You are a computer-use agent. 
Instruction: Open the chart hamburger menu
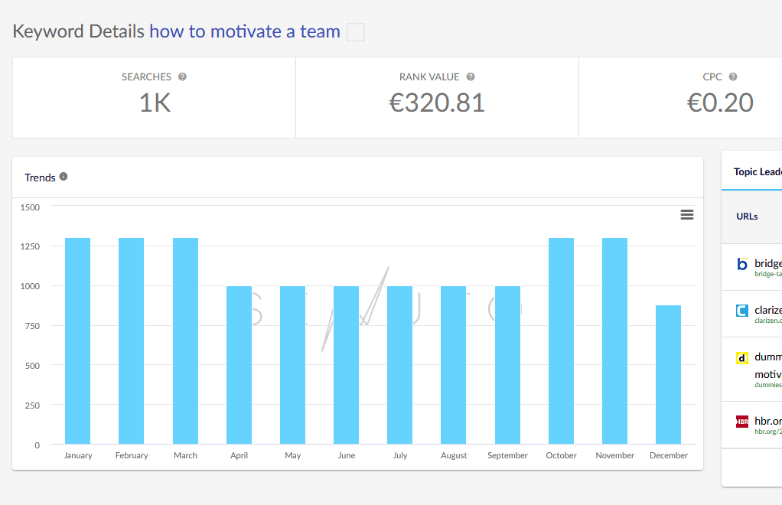click(x=687, y=215)
